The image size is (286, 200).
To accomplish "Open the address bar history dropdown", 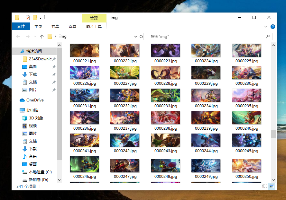I will point(135,37).
